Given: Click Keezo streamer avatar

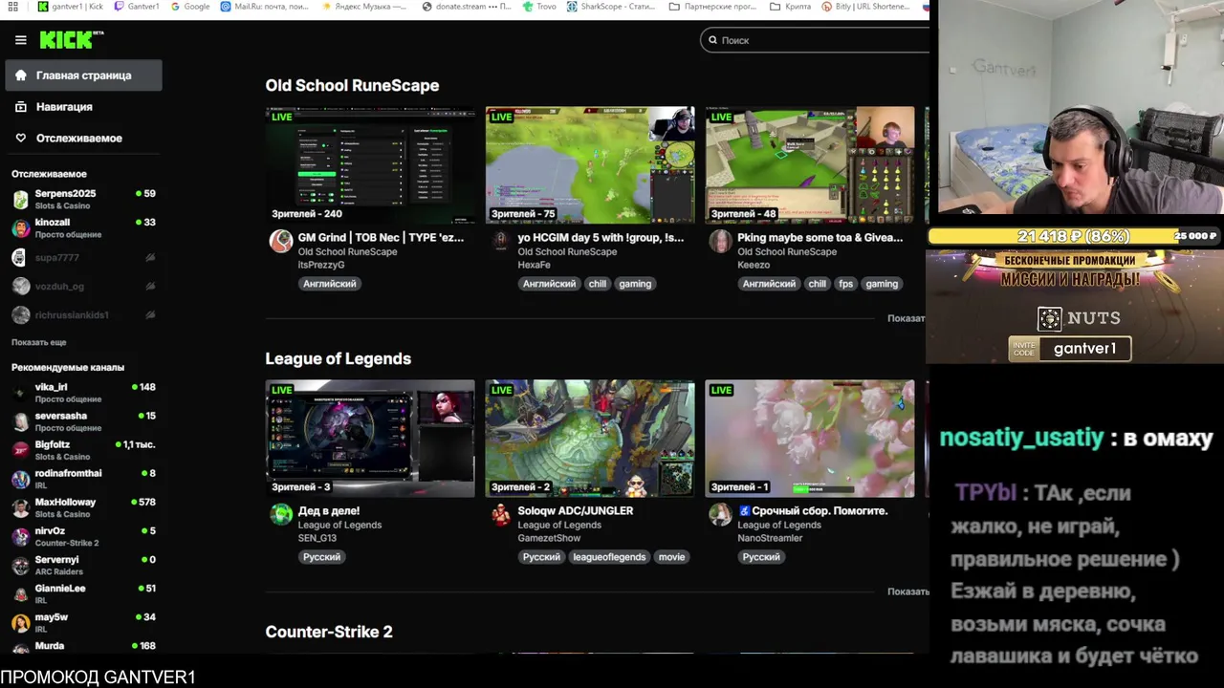Looking at the screenshot, I should click(720, 241).
